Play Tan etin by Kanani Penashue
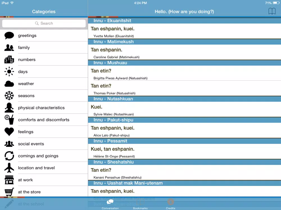The image size is (281, 210). 184,172
